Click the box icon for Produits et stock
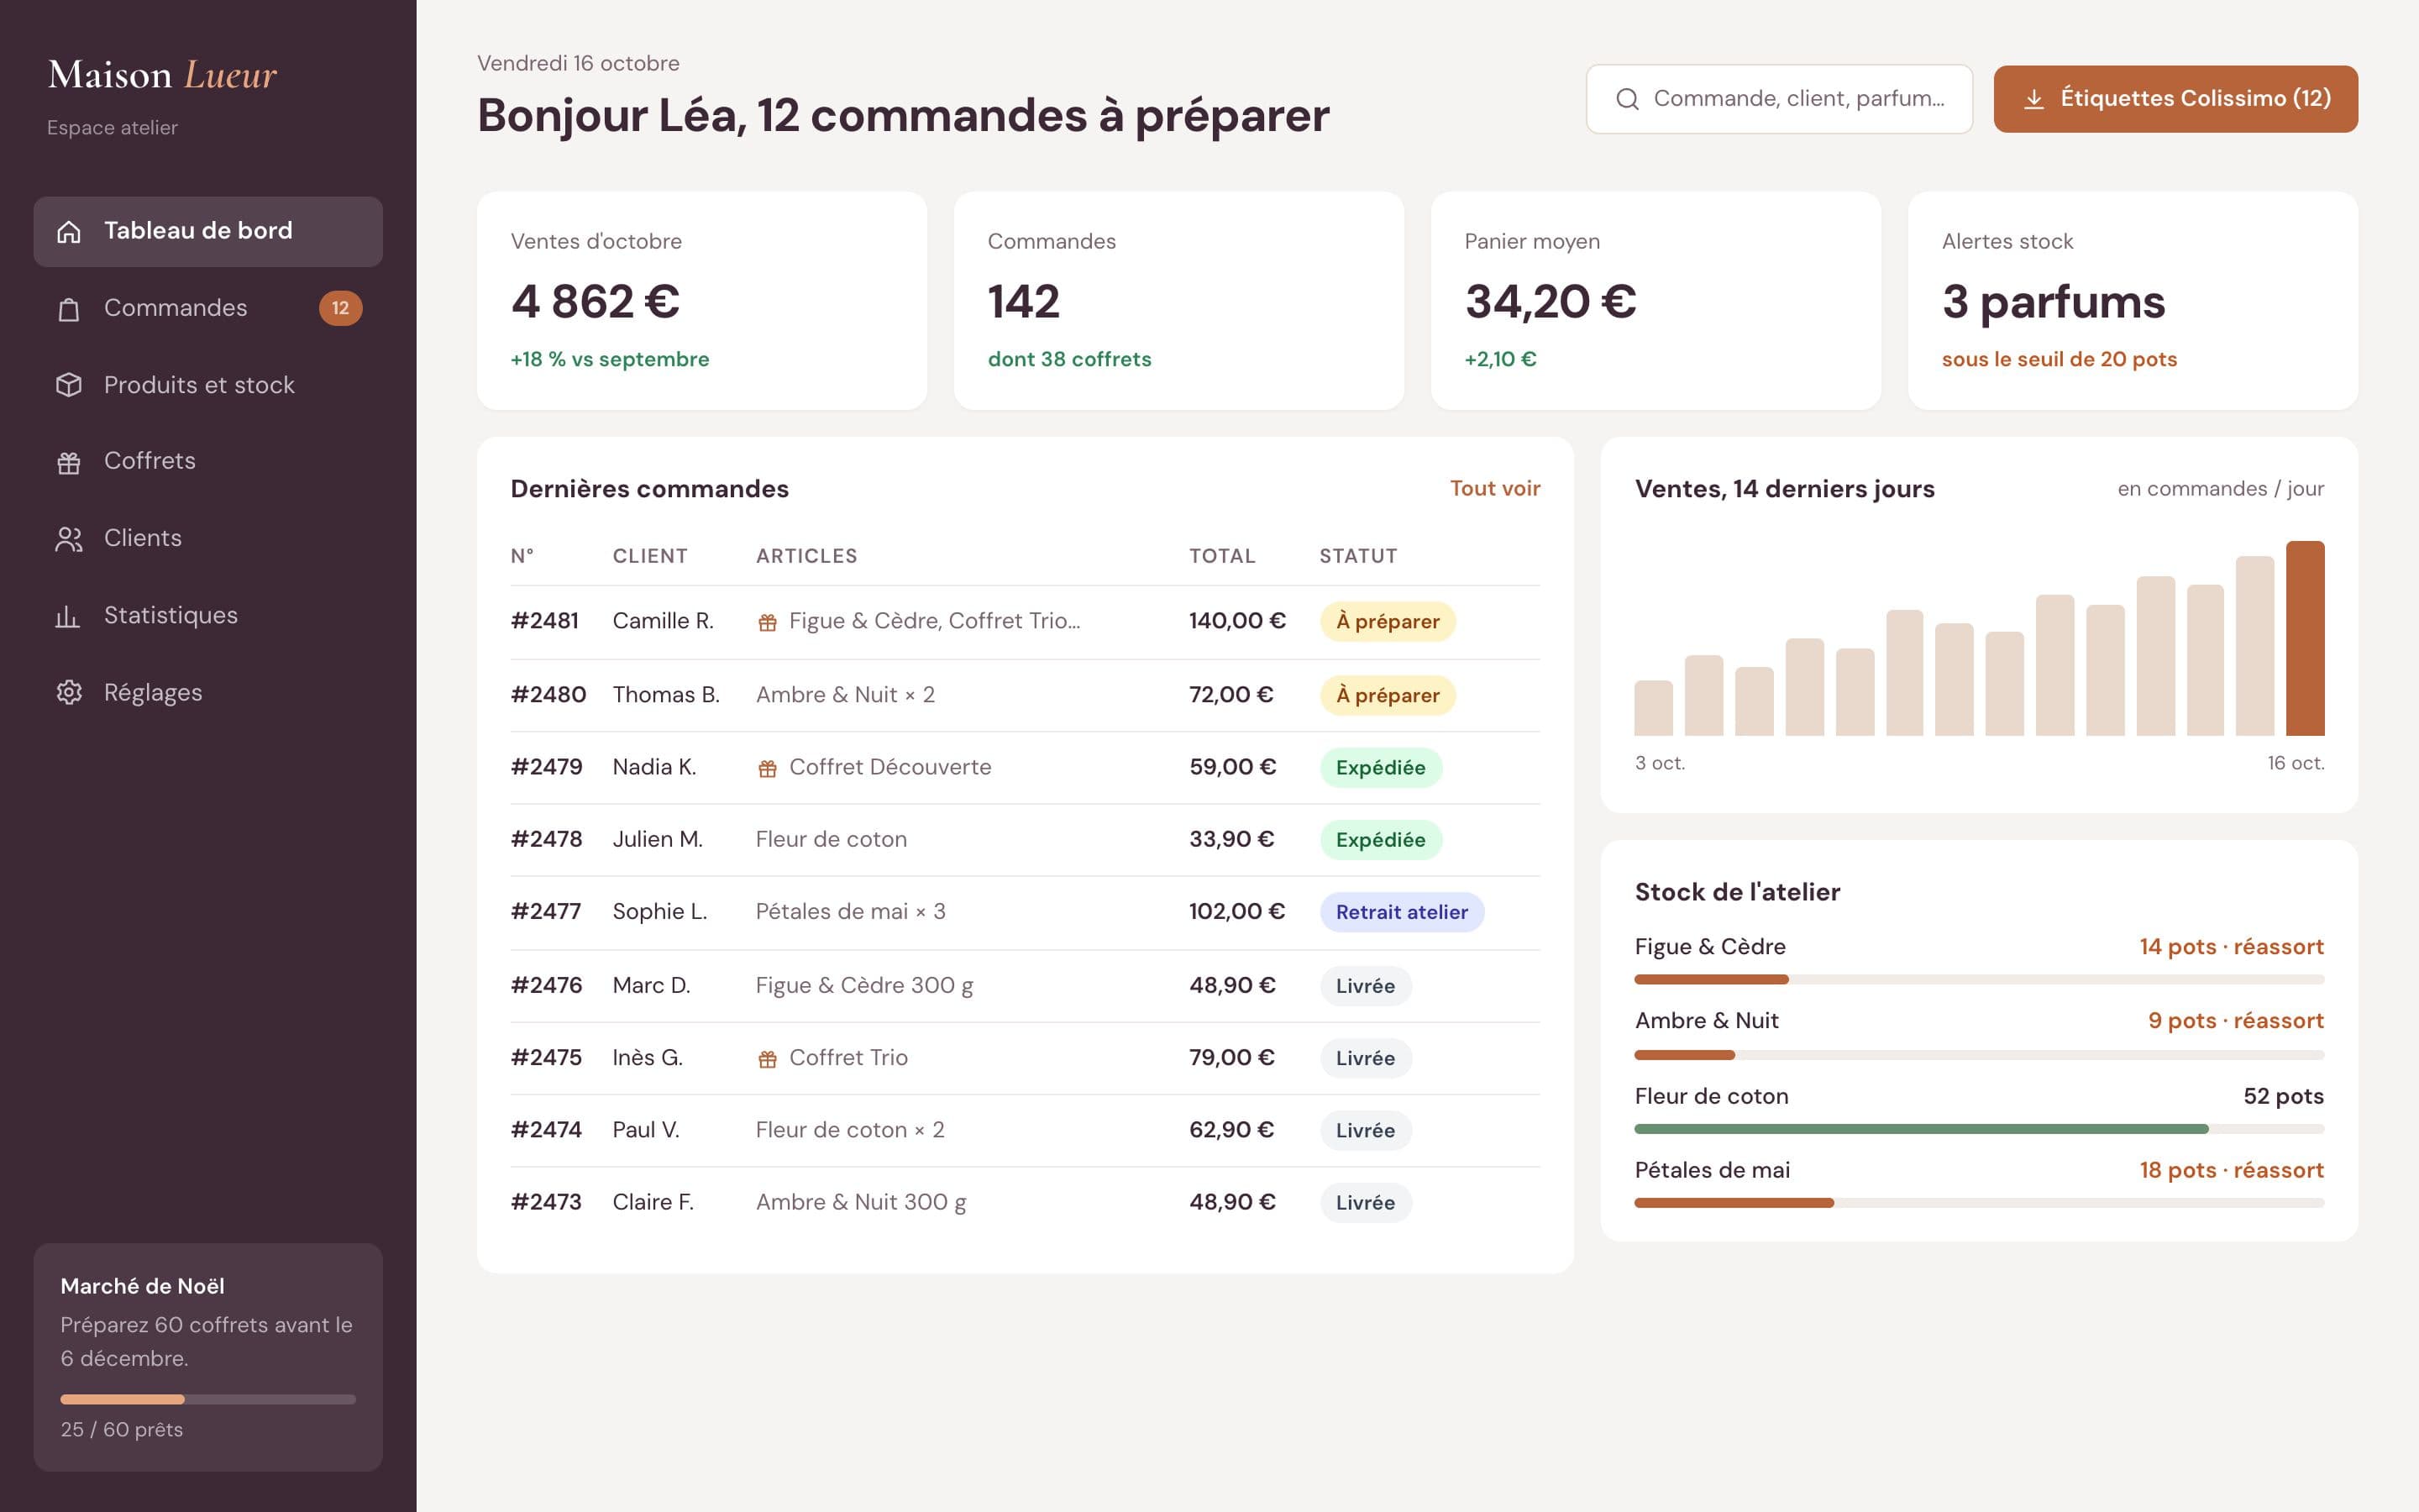The width and height of the screenshot is (2419, 1512). pyautogui.click(x=68, y=385)
